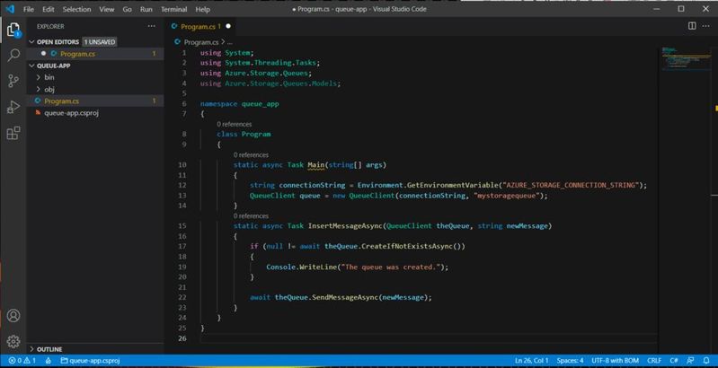718x368 pixels.
Task: Open the Search view icon
Action: (13, 56)
